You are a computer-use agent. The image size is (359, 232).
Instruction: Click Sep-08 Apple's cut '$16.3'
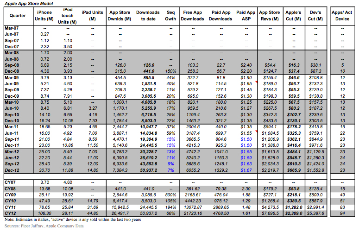click(294, 65)
